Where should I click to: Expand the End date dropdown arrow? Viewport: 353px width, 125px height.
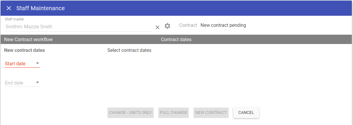(x=37, y=82)
